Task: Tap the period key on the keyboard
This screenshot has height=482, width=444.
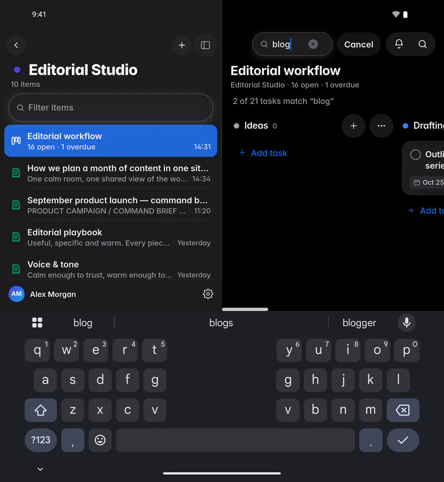Action: [371, 440]
